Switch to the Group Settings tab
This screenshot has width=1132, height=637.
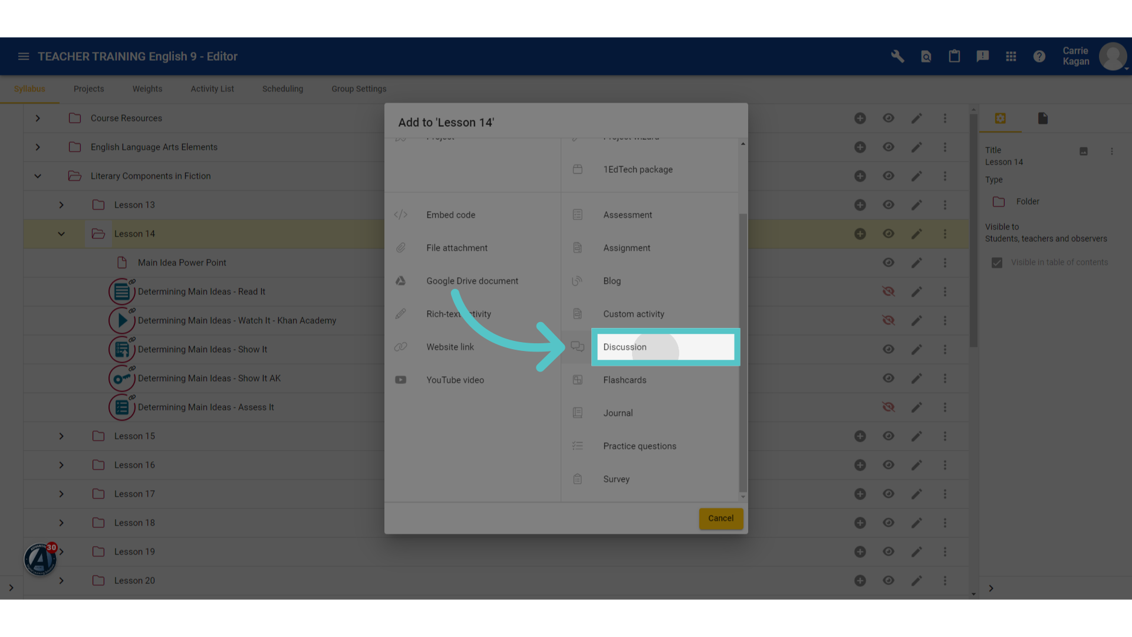(358, 88)
